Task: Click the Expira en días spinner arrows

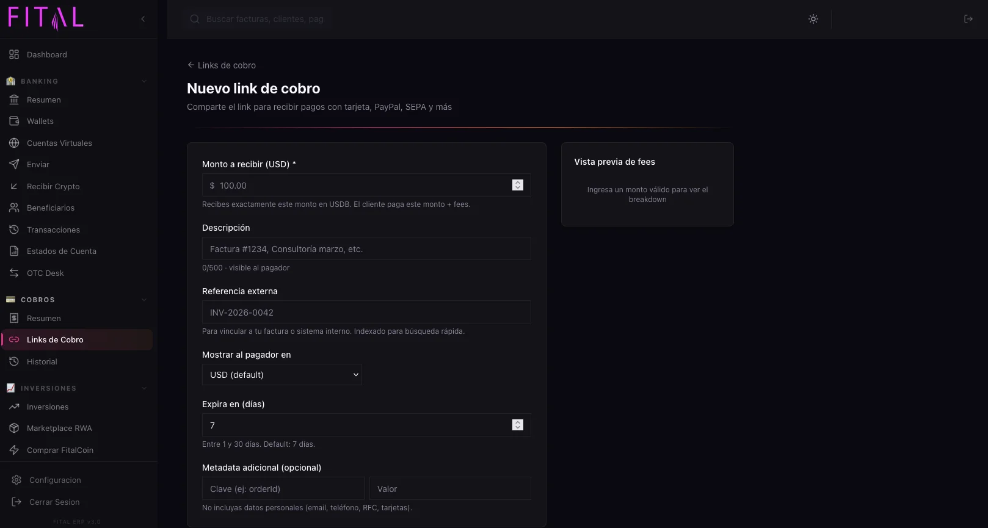Action: [518, 425]
